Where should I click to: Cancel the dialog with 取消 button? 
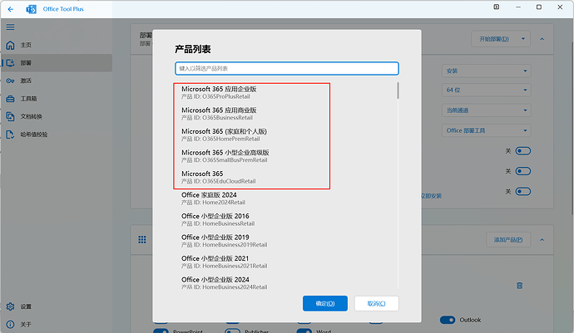(376, 303)
